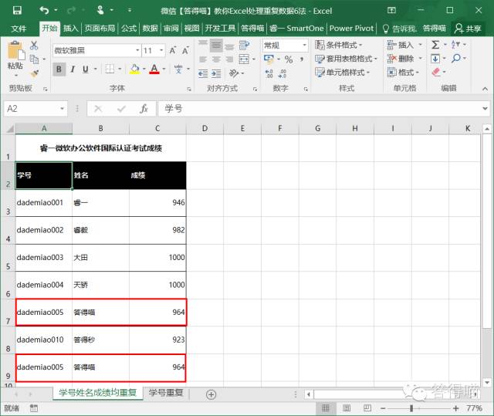Click the Clear eraser icon
Screen dimensions: 494x416
click(x=435, y=72)
